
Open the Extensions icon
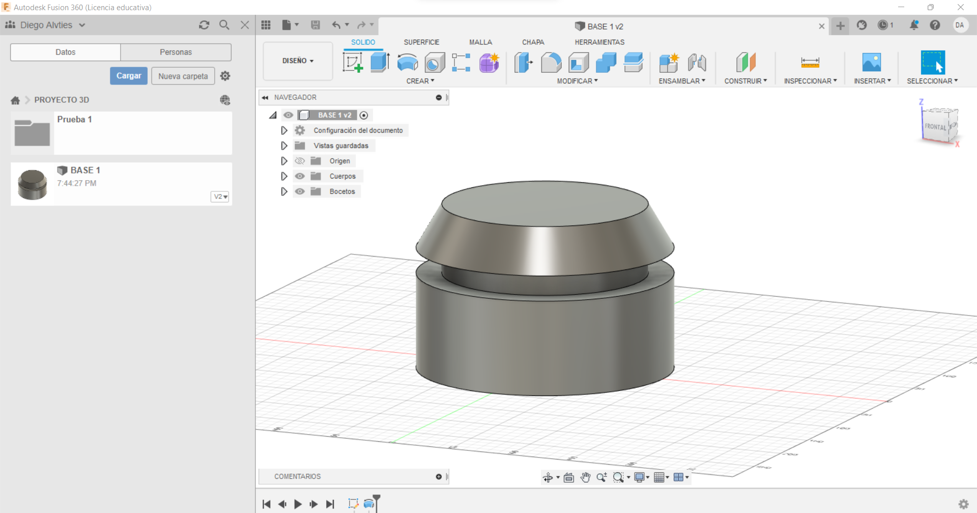[861, 25]
